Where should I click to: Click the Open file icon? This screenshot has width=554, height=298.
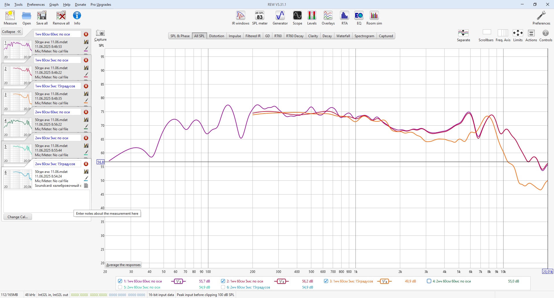tap(27, 18)
